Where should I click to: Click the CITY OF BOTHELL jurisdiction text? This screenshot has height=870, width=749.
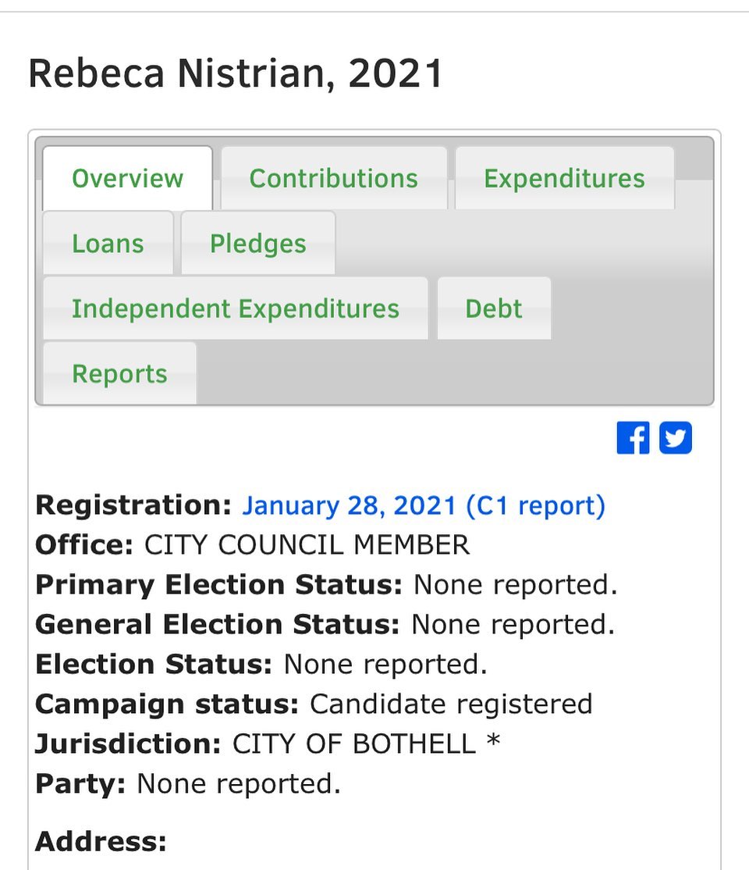click(353, 743)
